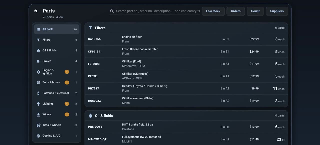Click the Oil & fluids droplet sidebar icon
Viewport: 320px width, 145px height.
[x=38, y=51]
